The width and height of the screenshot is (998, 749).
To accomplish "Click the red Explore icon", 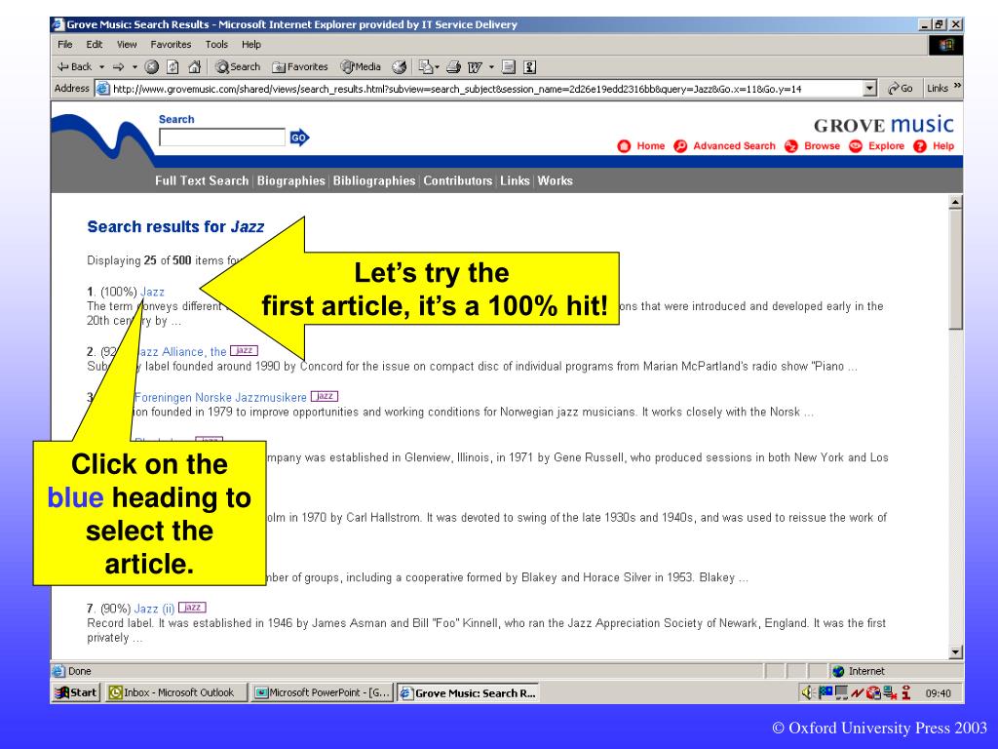I will [x=856, y=146].
